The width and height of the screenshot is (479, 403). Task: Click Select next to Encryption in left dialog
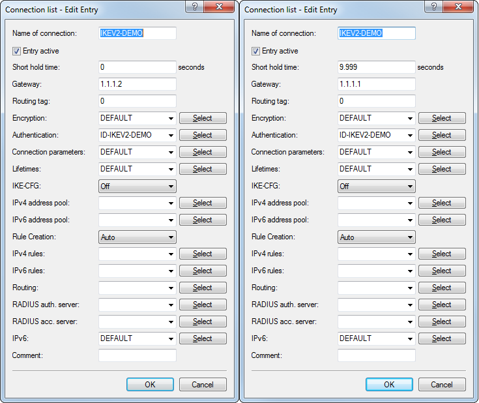click(203, 118)
